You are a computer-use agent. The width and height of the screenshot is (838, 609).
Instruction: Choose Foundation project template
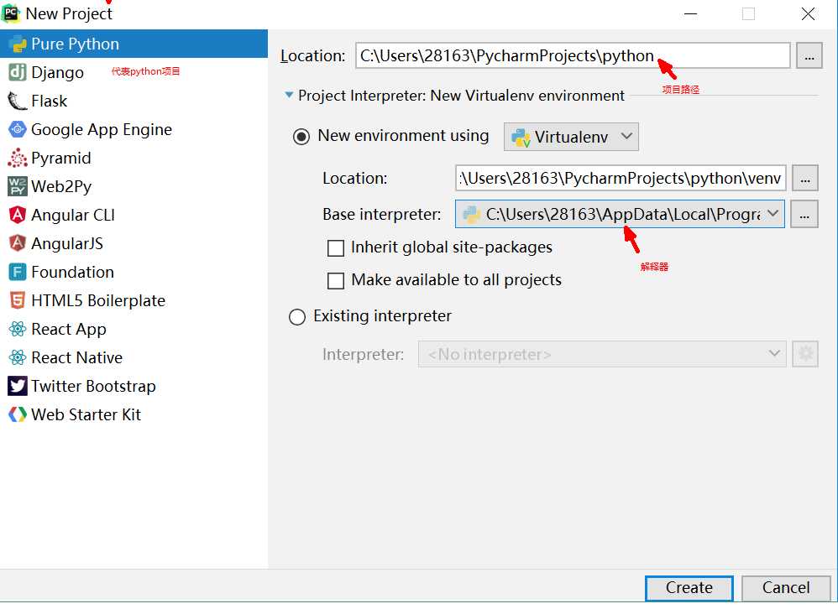tap(134, 272)
